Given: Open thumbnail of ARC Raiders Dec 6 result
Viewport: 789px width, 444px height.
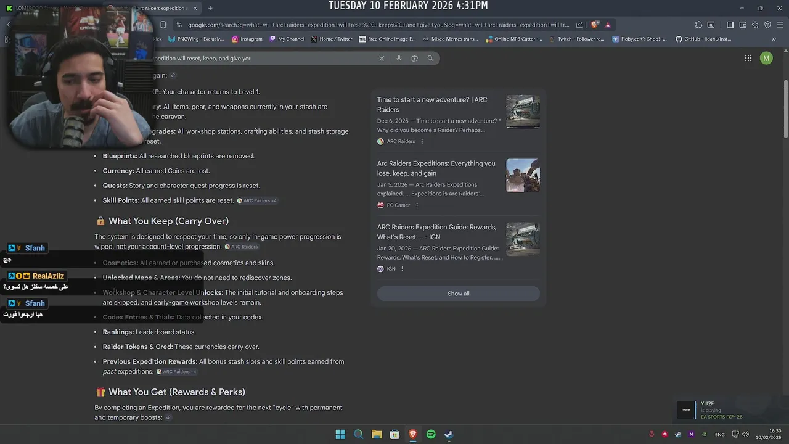Looking at the screenshot, I should point(523,112).
